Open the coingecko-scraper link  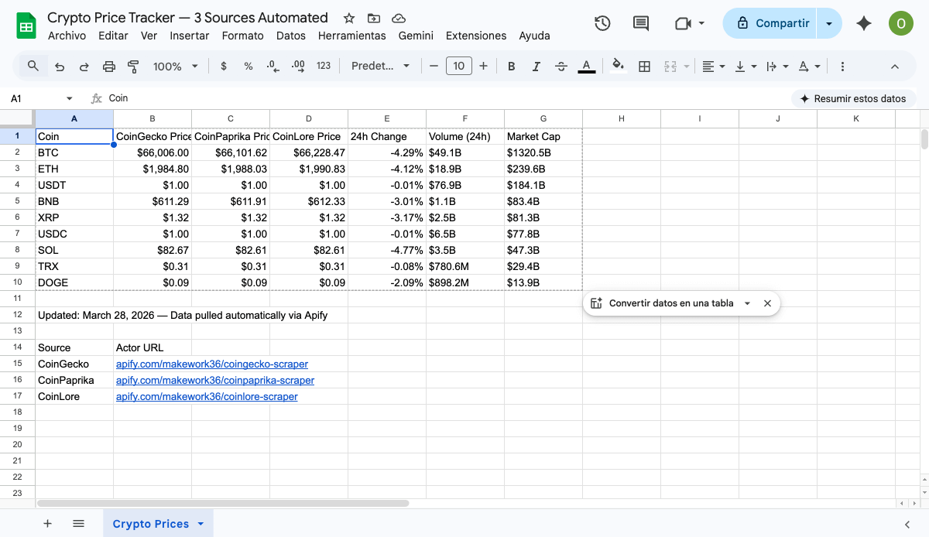211,364
